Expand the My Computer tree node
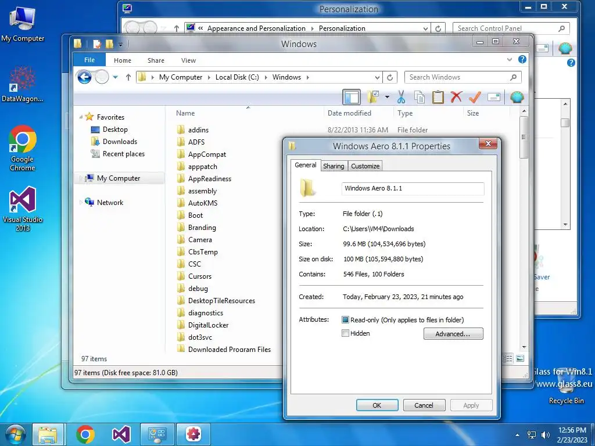 [81, 178]
